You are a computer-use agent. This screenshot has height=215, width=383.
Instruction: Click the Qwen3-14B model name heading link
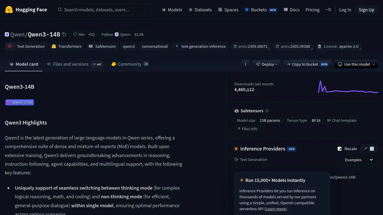click(x=44, y=34)
